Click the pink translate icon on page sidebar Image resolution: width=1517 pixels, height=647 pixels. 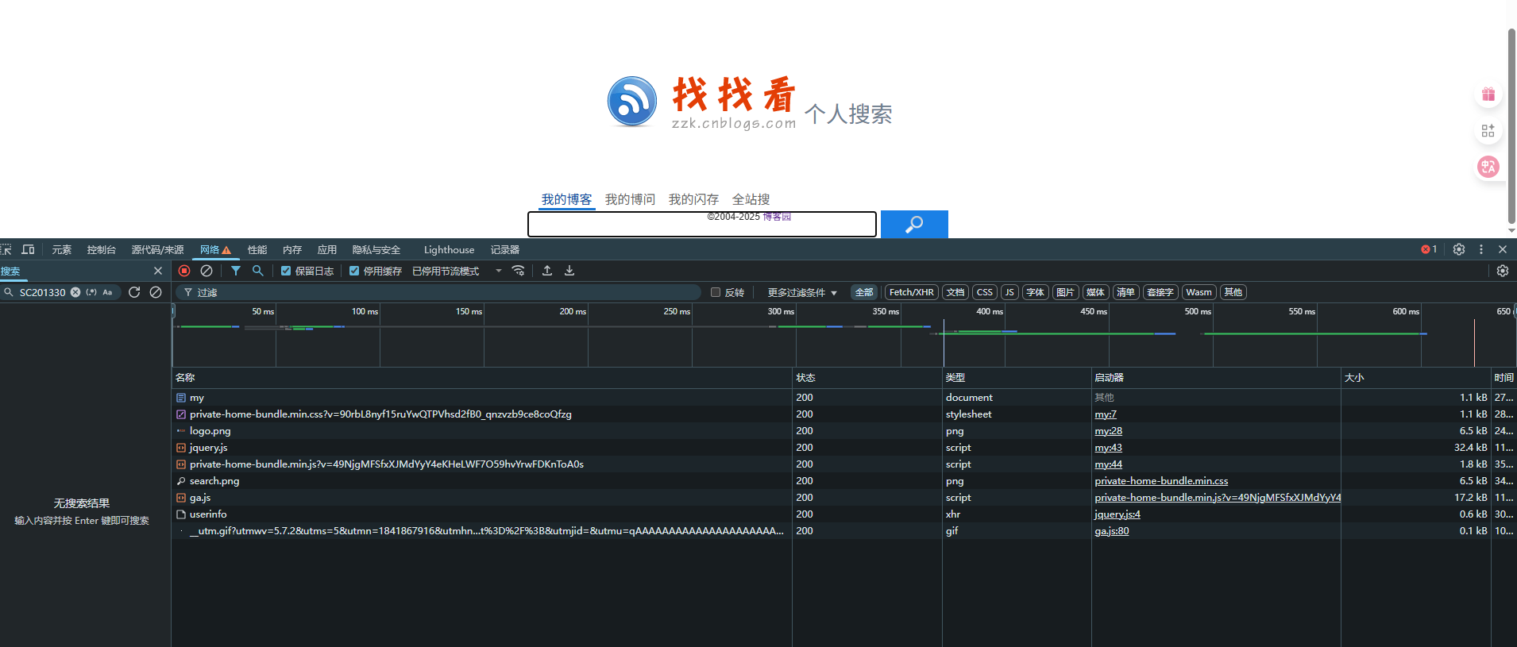1488,166
